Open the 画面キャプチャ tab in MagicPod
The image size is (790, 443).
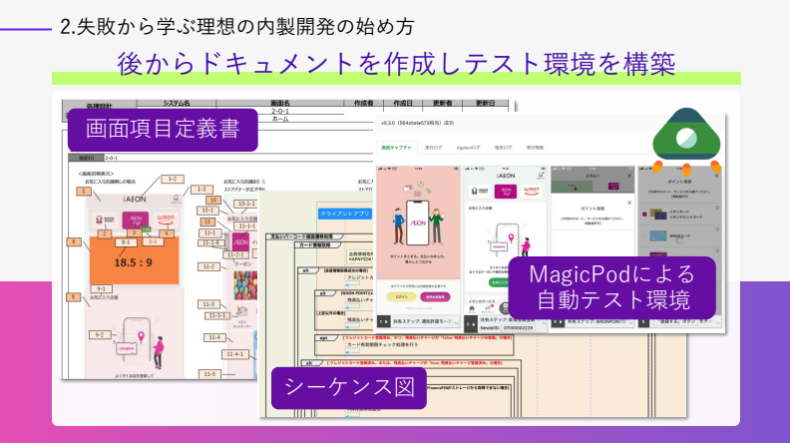coord(397,148)
